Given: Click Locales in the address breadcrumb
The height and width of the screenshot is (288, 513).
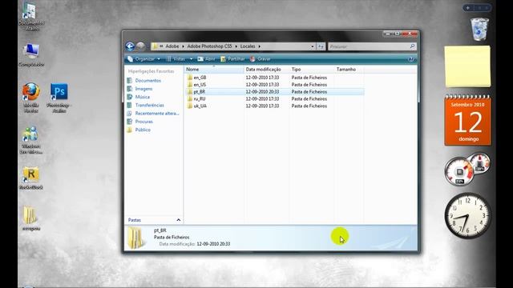Looking at the screenshot, I should [x=248, y=46].
